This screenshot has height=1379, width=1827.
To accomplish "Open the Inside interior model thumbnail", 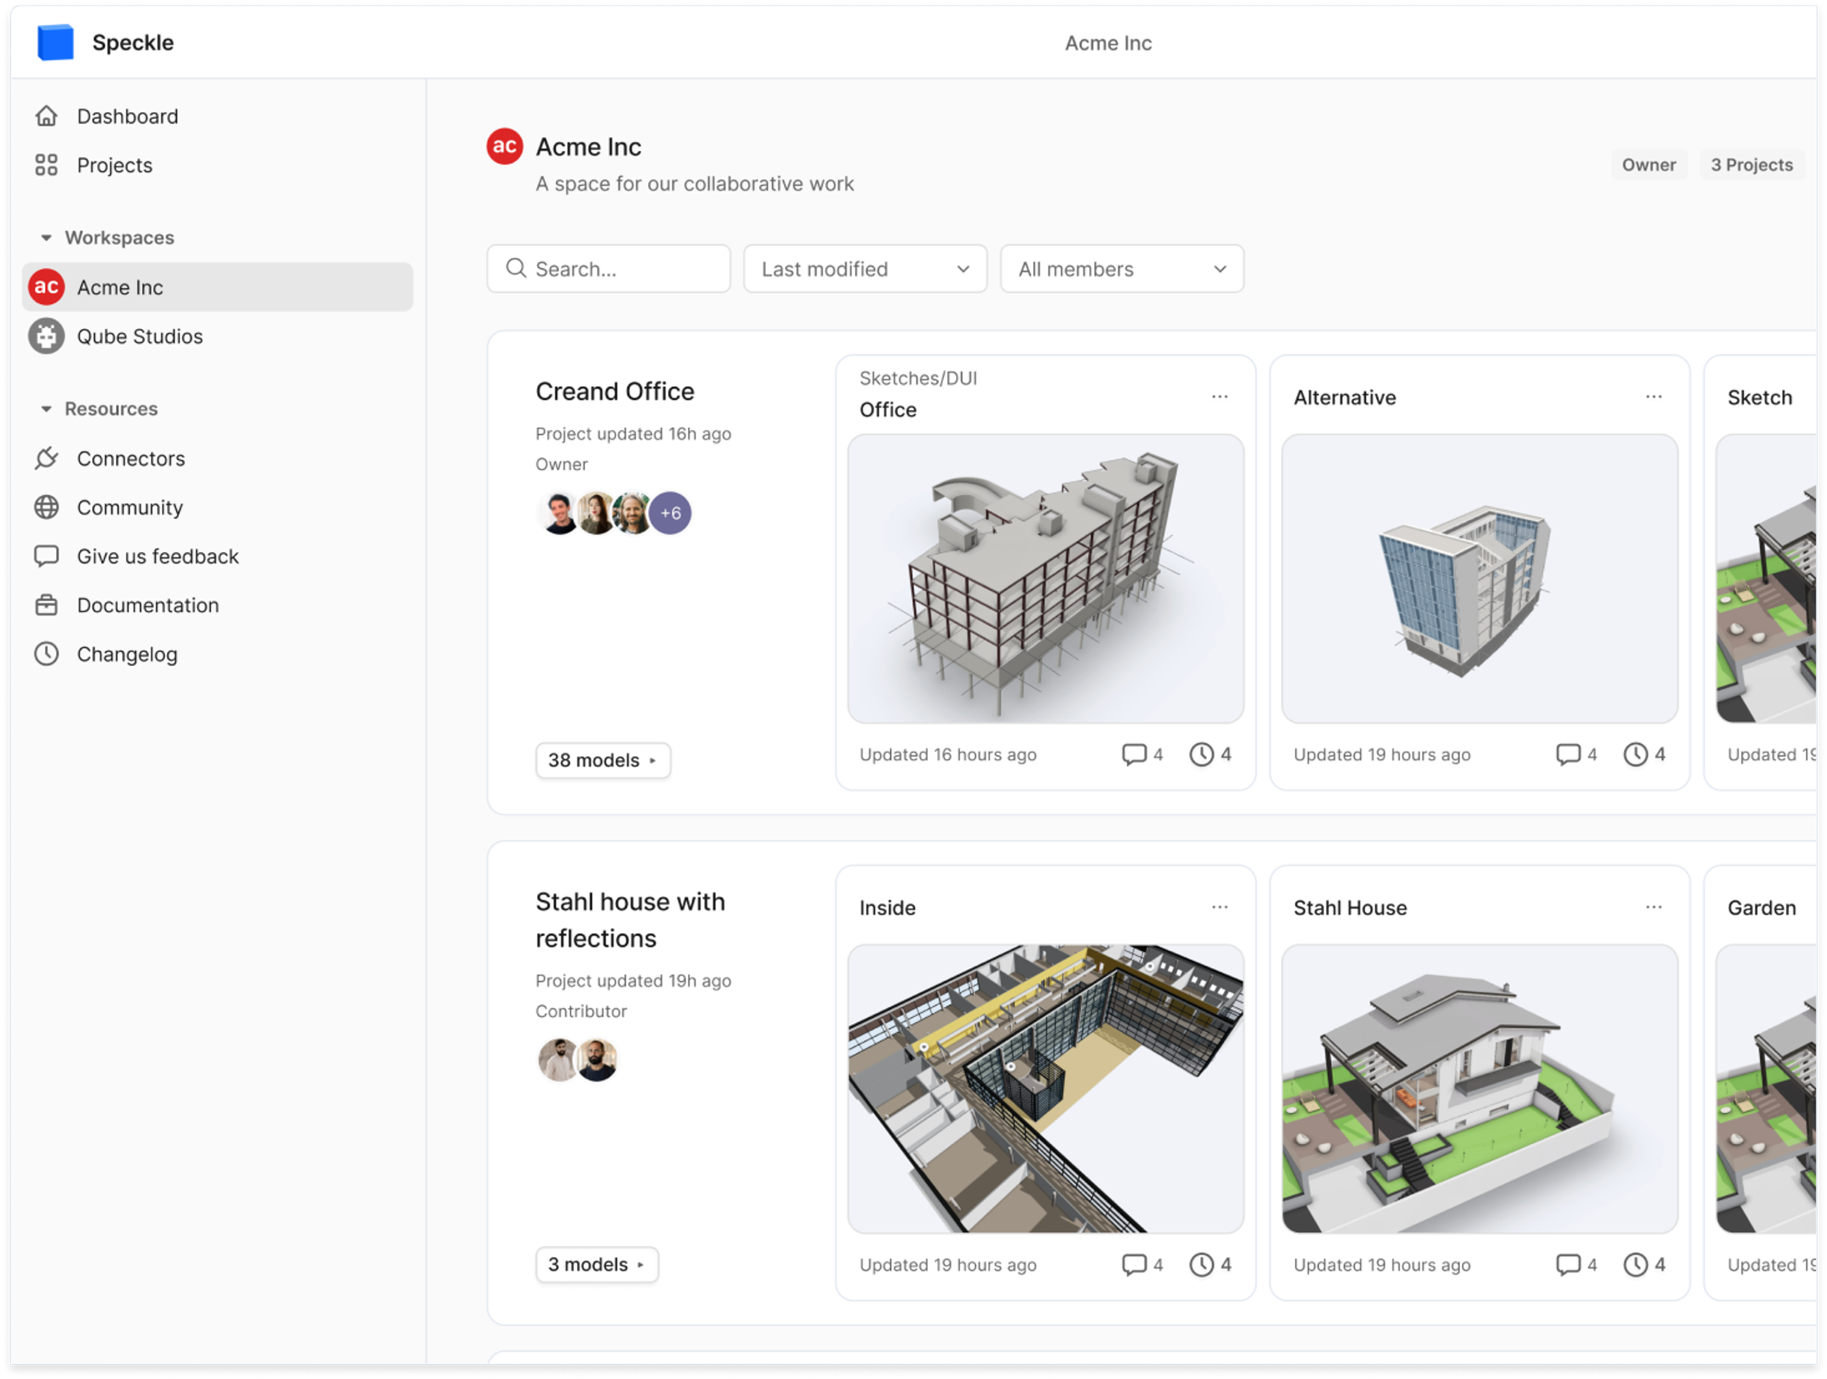I will coord(1046,1089).
